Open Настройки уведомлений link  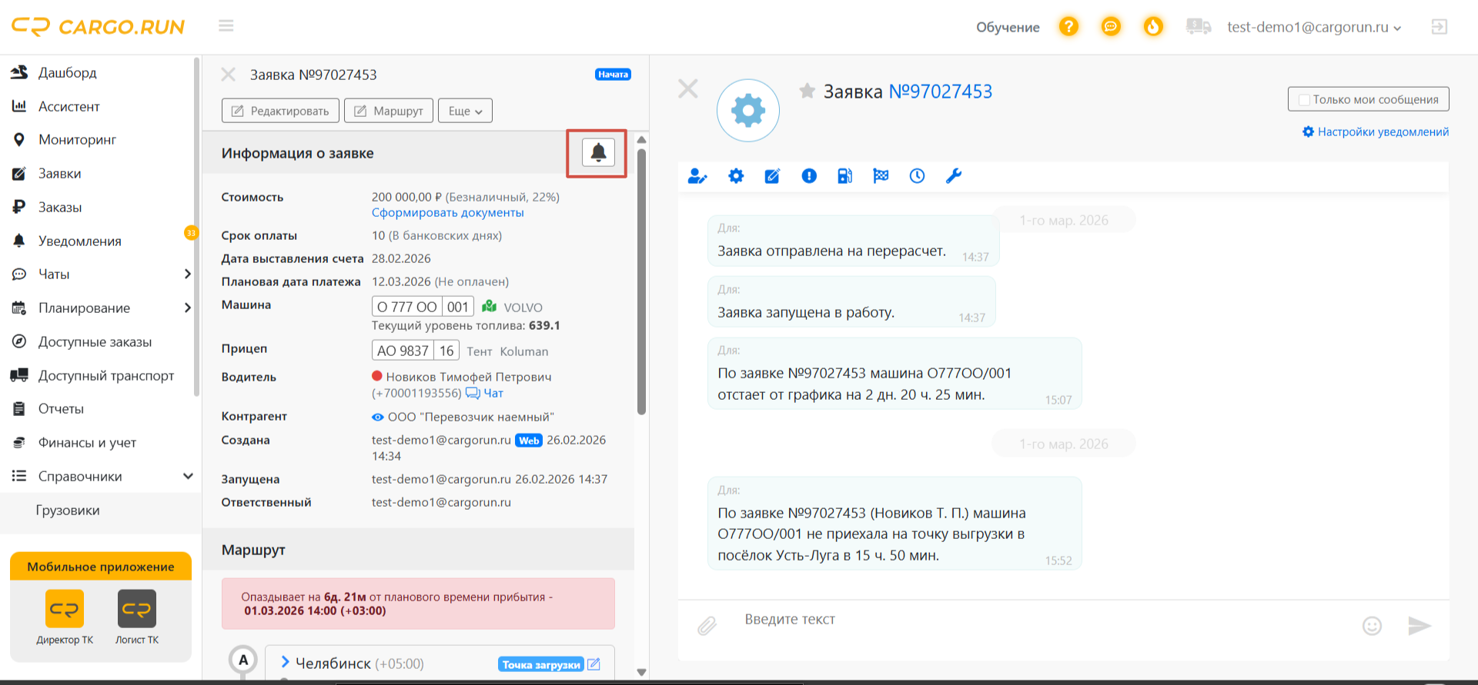[1376, 132]
